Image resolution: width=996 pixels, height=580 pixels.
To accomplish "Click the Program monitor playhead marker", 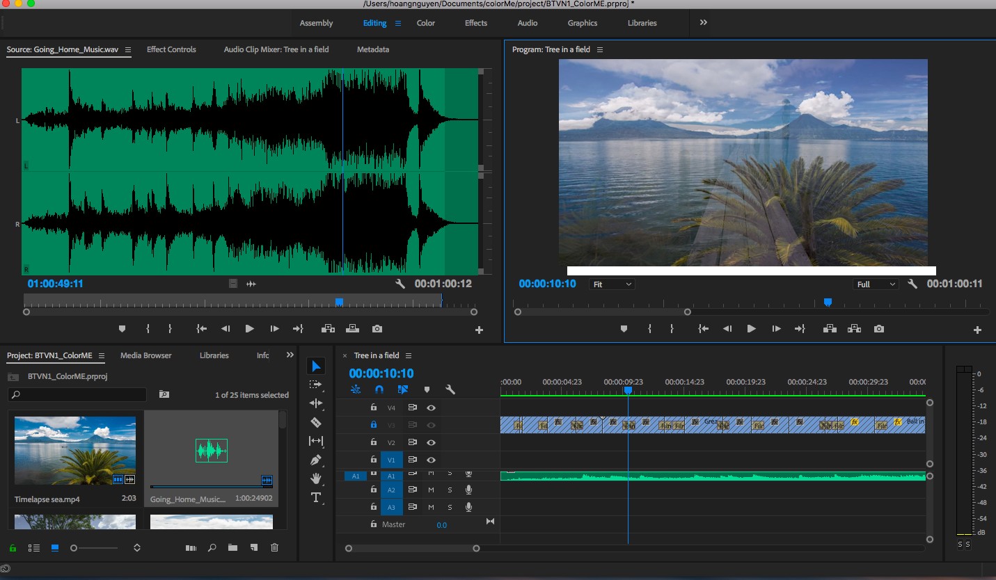I will tap(828, 303).
